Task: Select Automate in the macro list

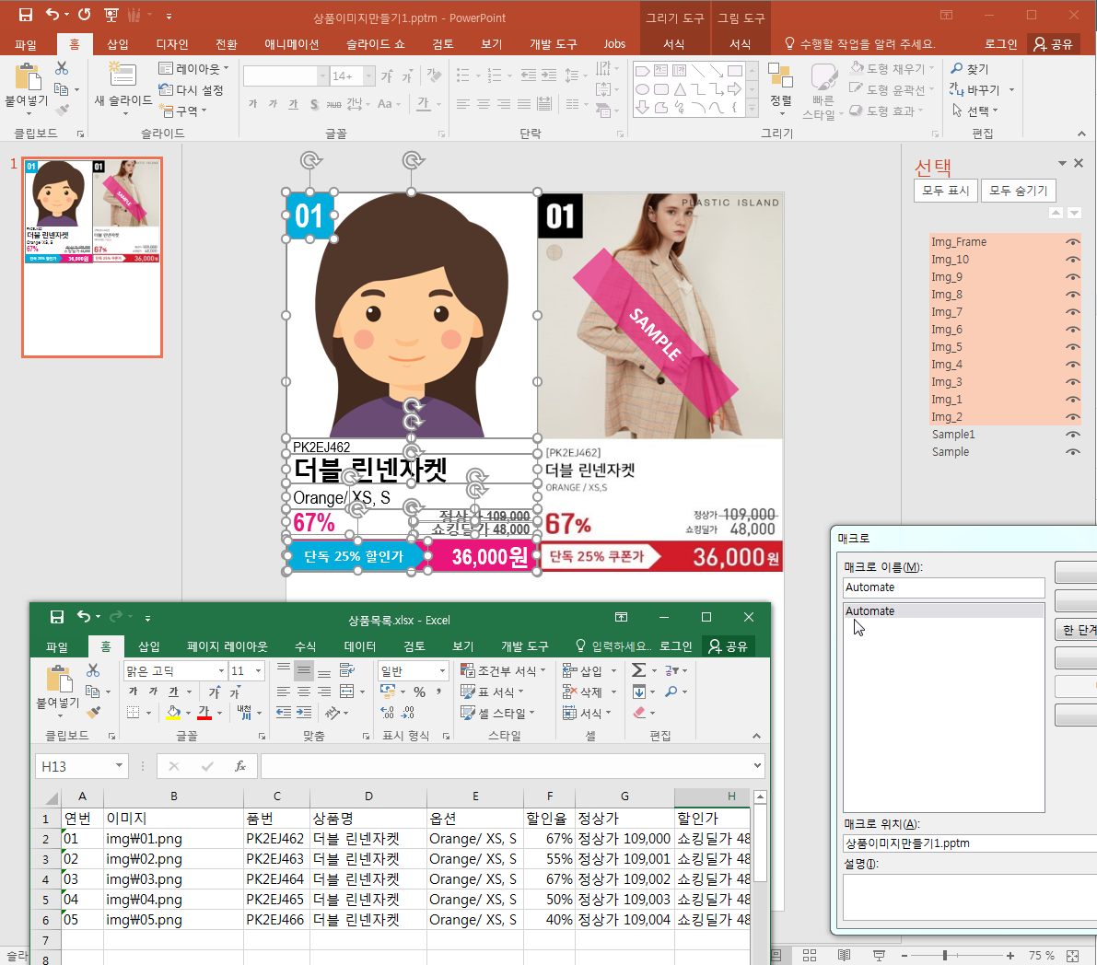Action: coord(943,611)
